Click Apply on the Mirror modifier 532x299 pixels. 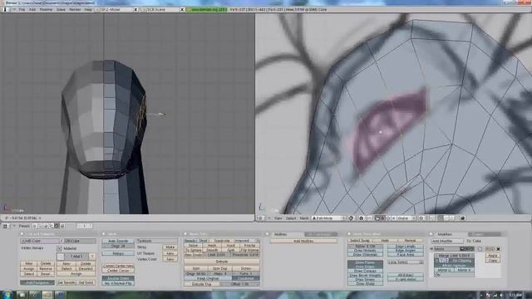pos(493,256)
